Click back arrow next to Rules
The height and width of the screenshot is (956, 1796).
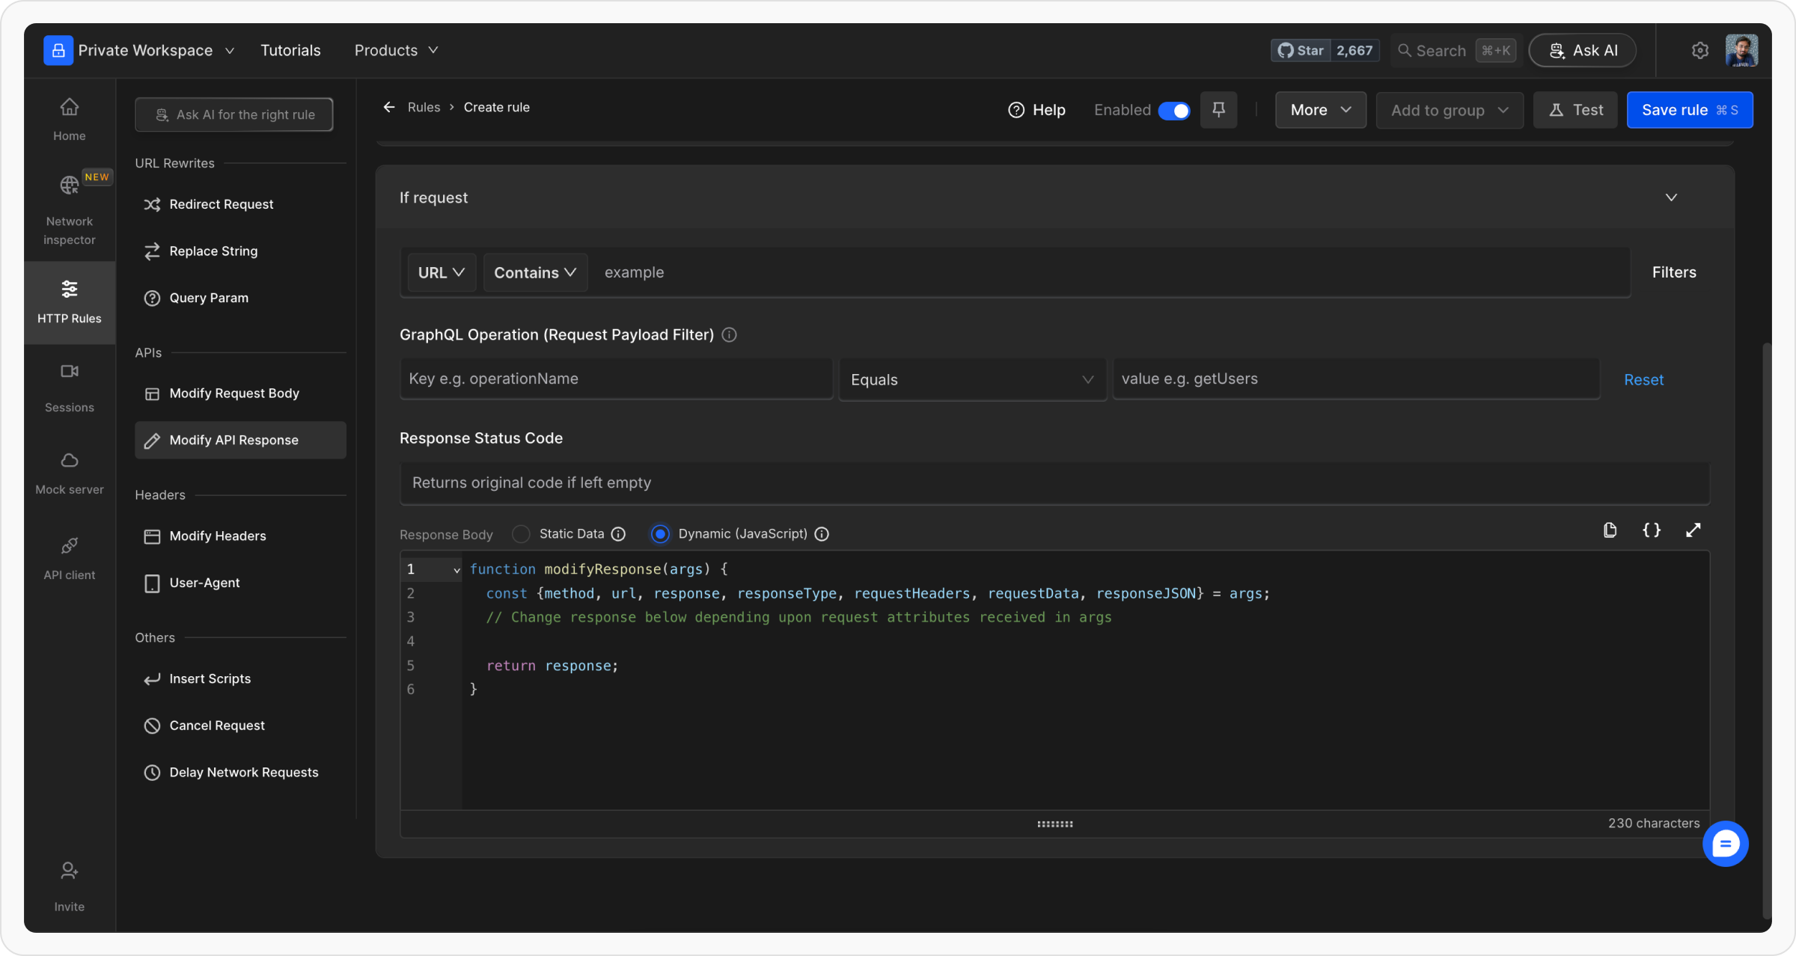coord(389,107)
